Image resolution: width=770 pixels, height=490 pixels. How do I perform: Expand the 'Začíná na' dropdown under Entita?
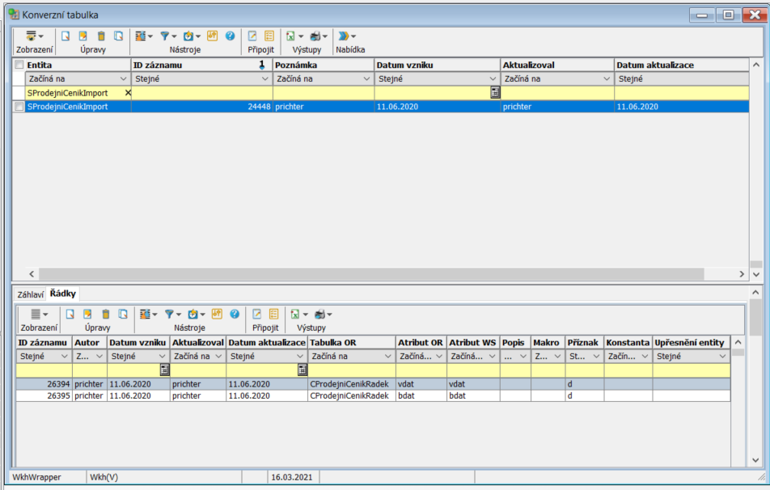coord(123,79)
